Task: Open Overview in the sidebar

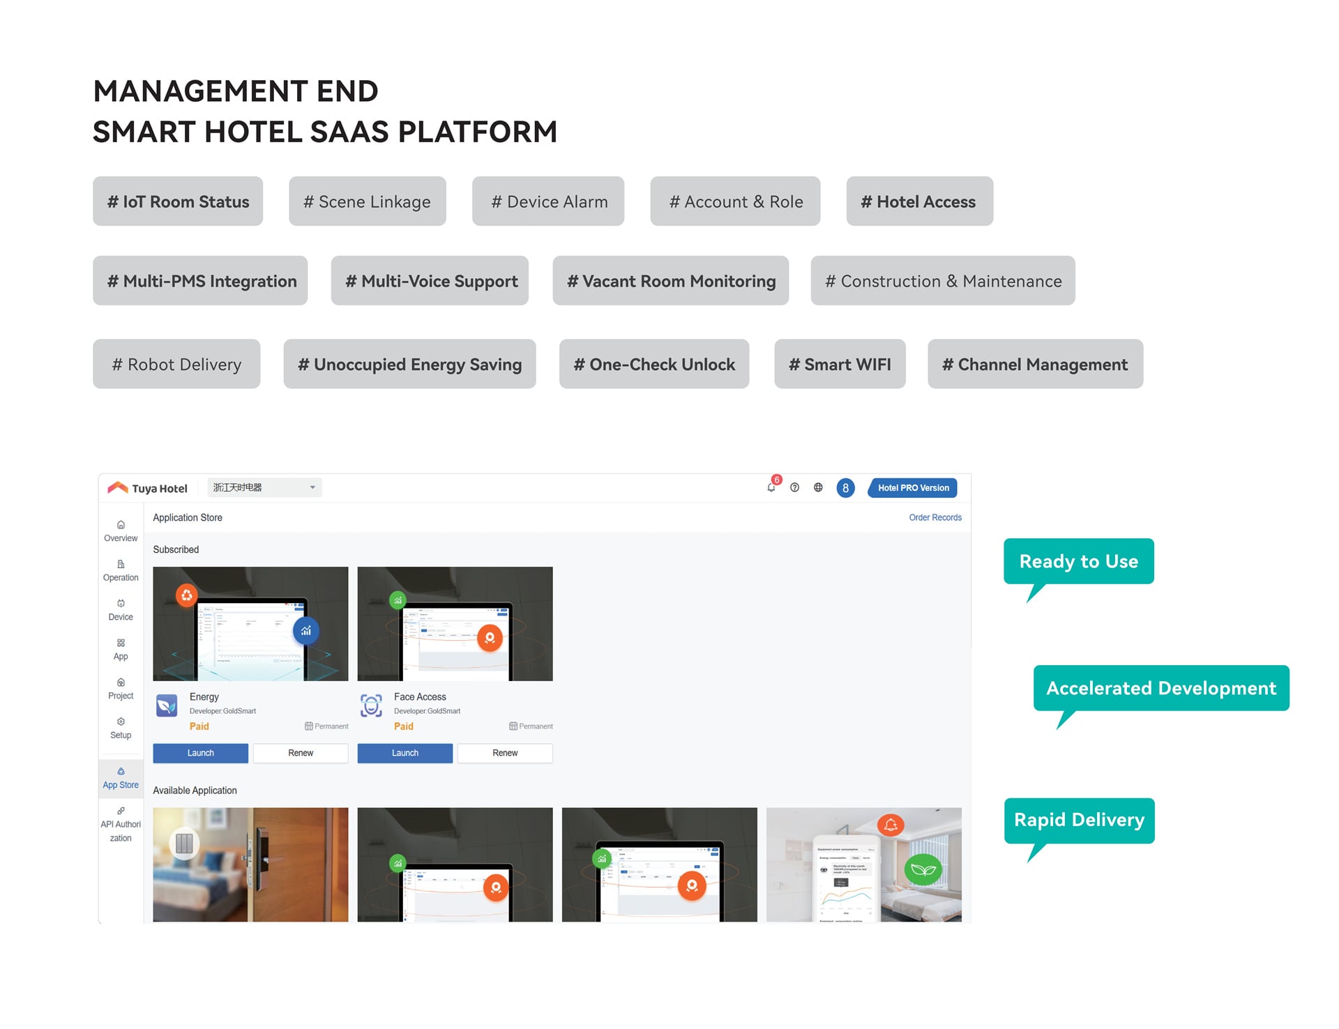Action: click(x=121, y=531)
